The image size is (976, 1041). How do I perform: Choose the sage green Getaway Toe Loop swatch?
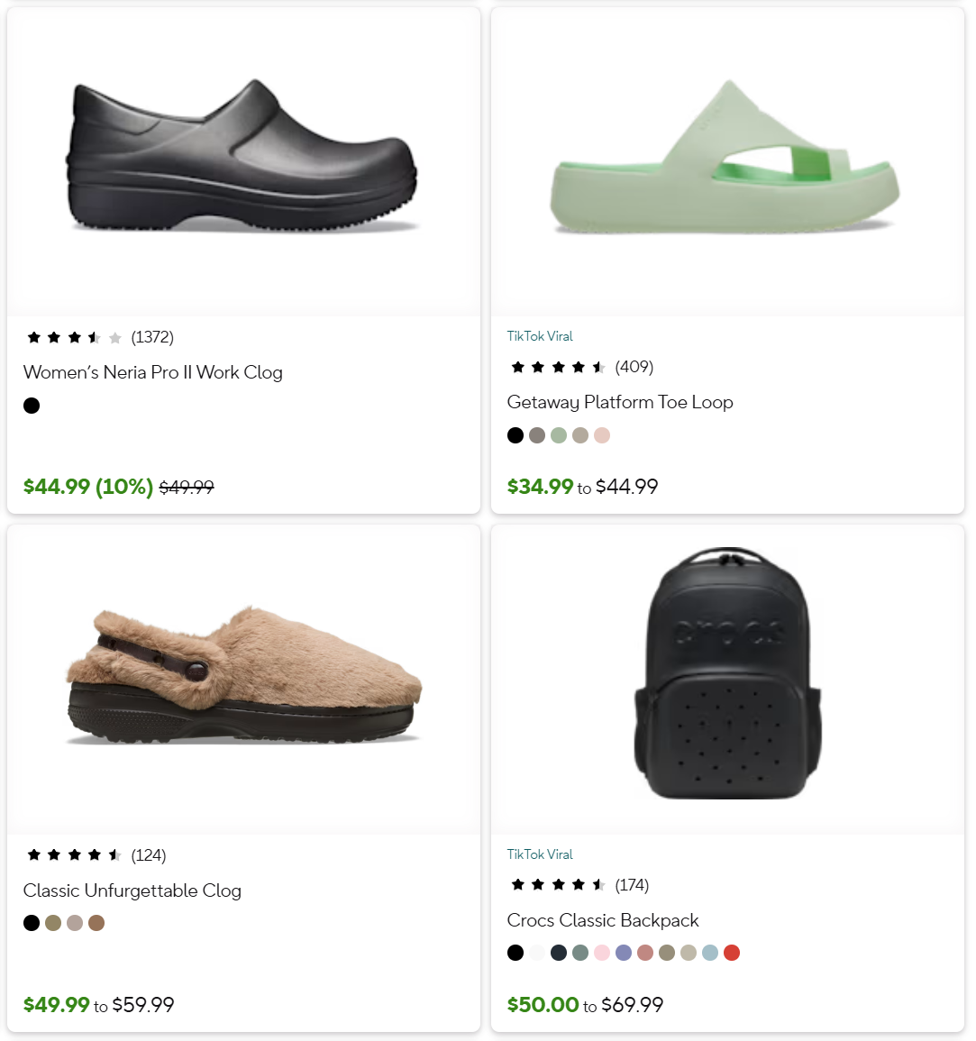(559, 435)
